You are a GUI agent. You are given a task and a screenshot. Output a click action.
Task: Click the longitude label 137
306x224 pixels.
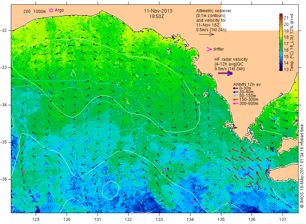(283, 219)
